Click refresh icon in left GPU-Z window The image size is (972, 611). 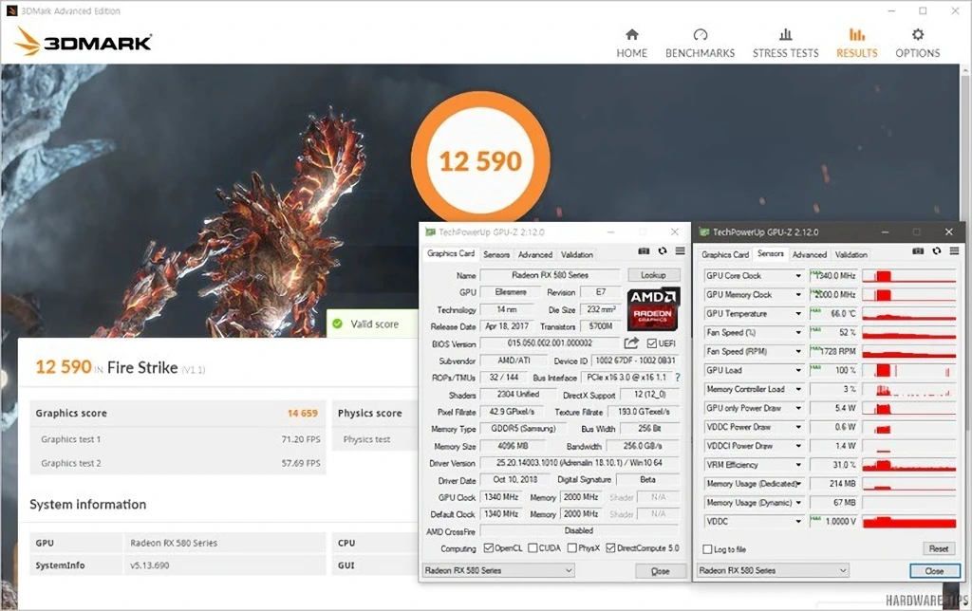tap(662, 251)
